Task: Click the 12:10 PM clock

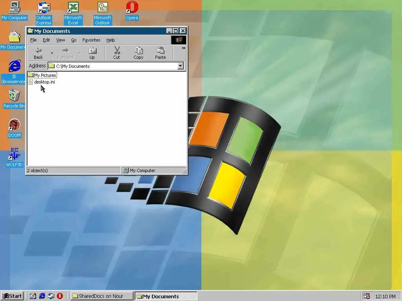Action: [385, 296]
